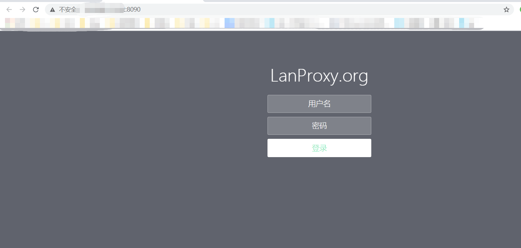
Task: Click the browser forward arrow
Action: (22, 10)
